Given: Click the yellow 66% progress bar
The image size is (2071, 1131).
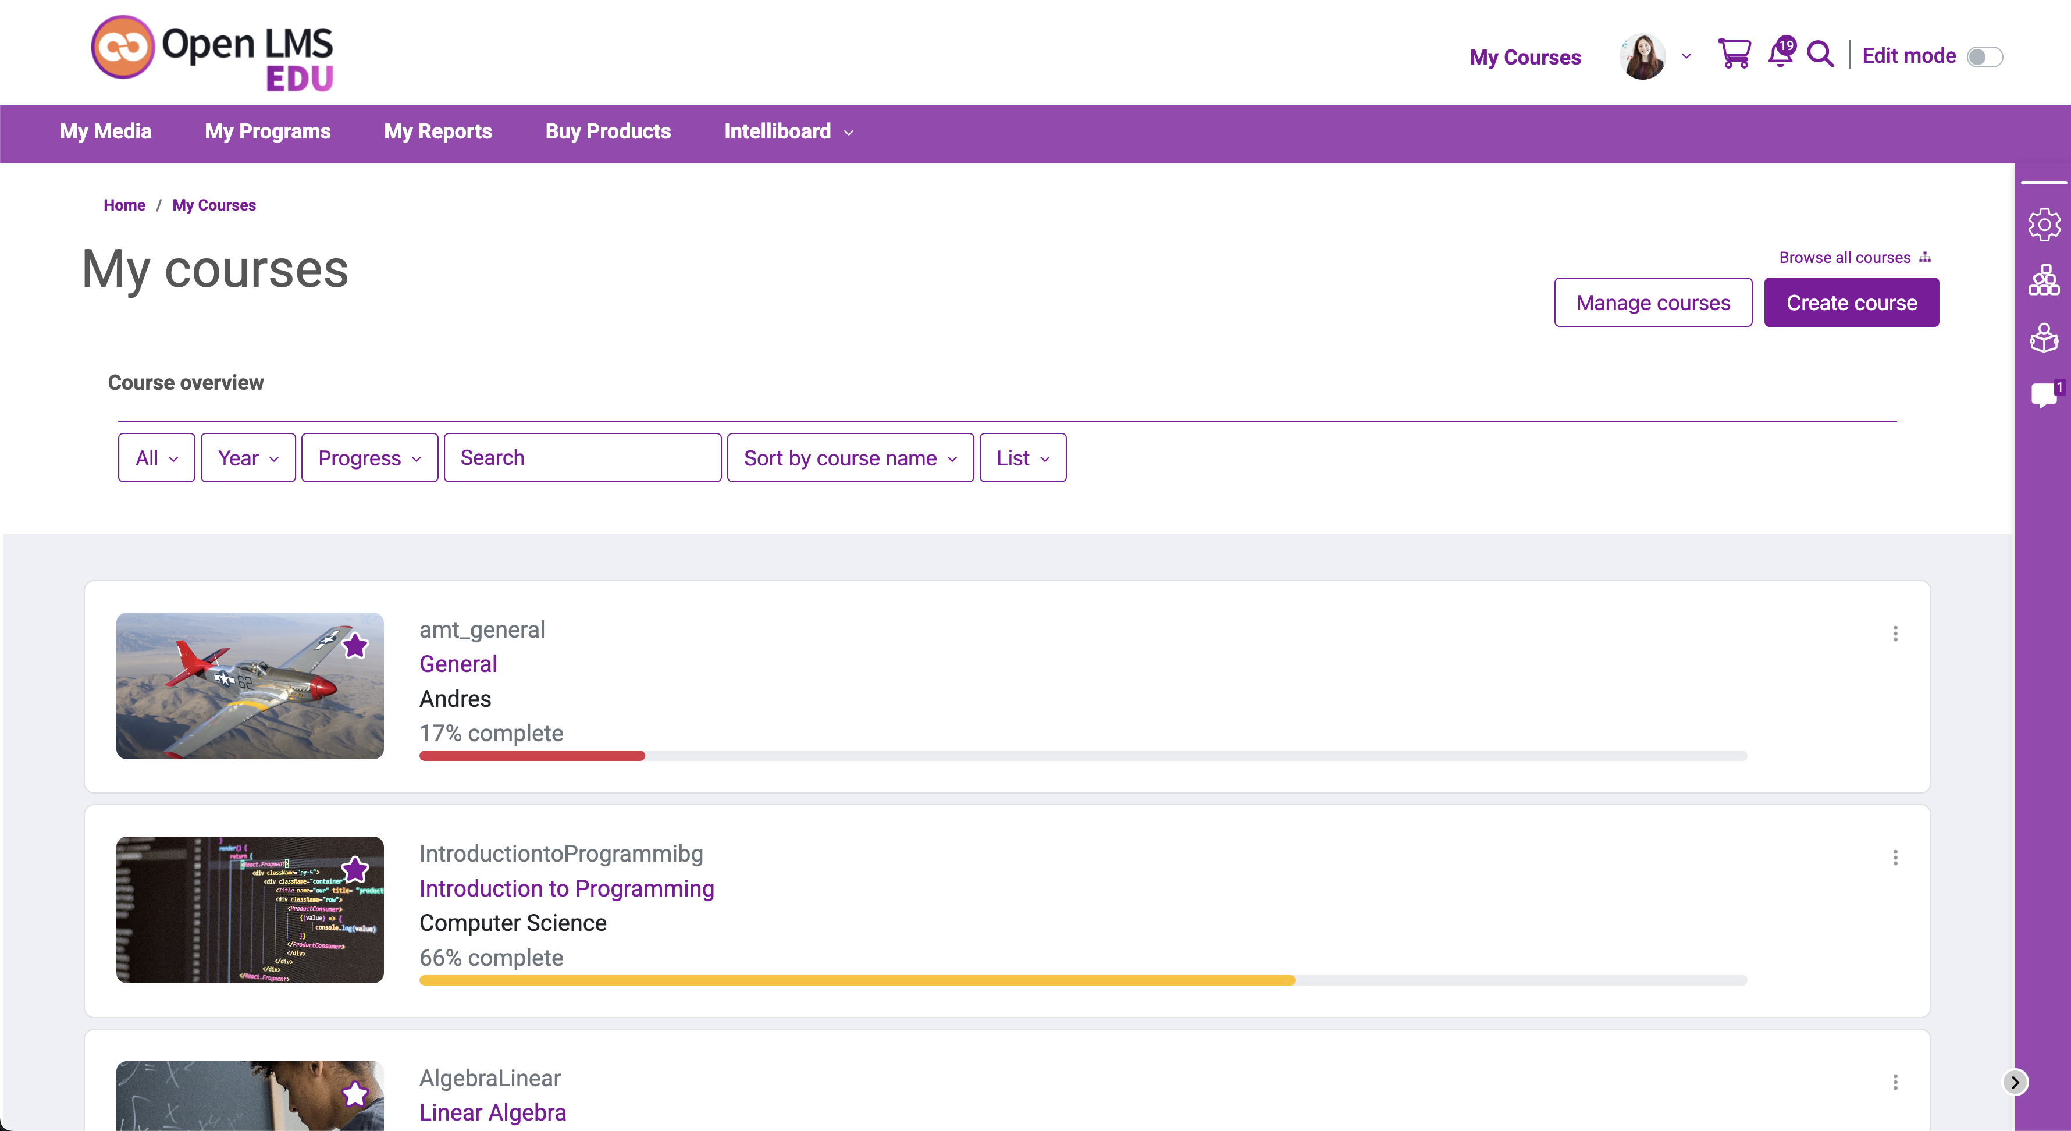Looking at the screenshot, I should tap(857, 980).
